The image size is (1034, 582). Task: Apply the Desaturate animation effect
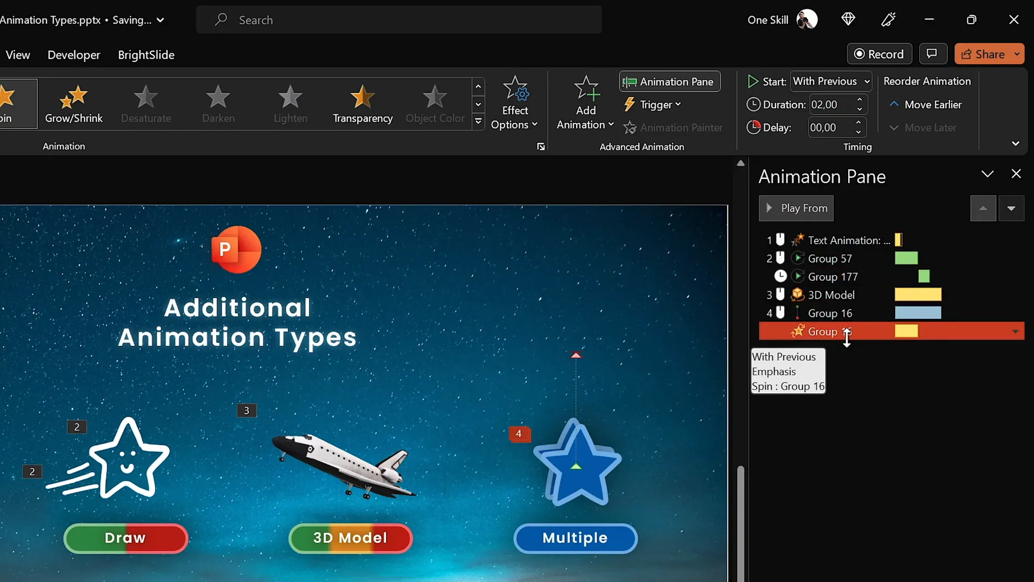145,103
